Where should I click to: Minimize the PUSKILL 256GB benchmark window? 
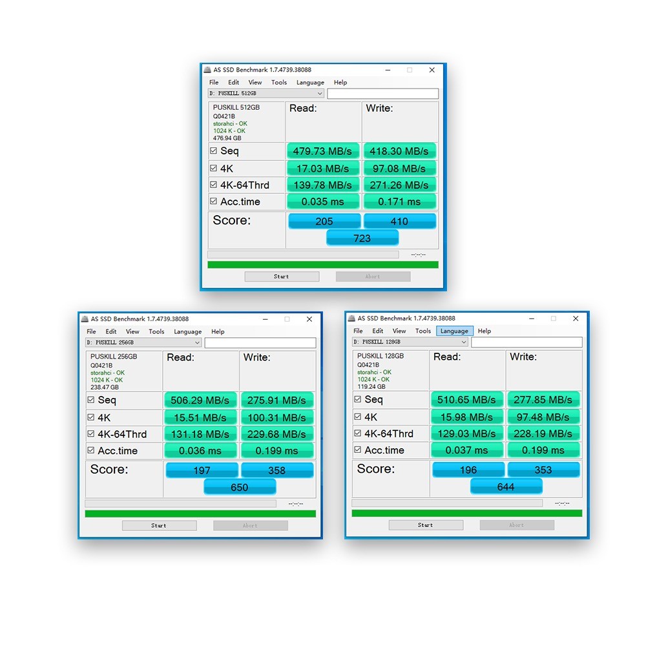265,319
